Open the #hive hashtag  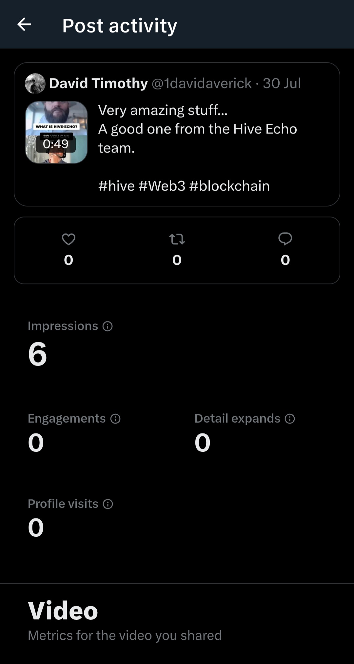[x=116, y=186]
